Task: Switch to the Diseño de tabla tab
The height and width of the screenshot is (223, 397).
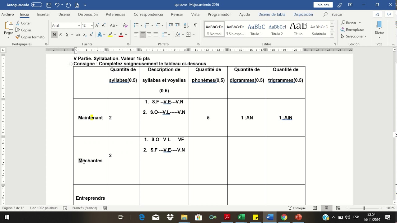Action: [272, 14]
